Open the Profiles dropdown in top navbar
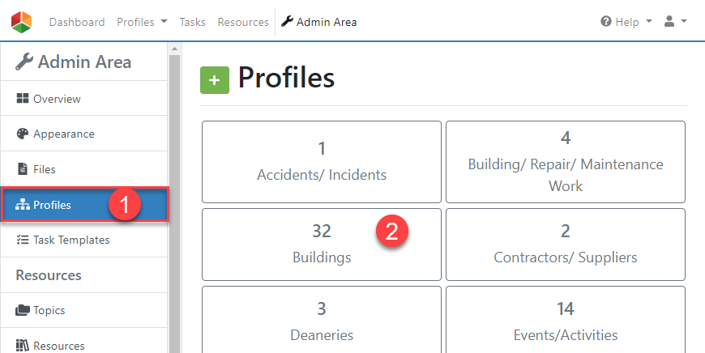Viewport: 705px width, 353px height. click(x=142, y=22)
